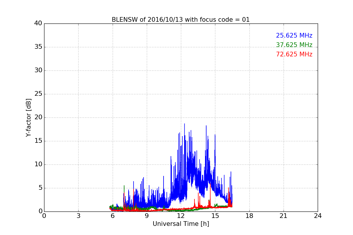Select the red 72.625 MHz legend label
This screenshot has height=235, width=353.
294,54
